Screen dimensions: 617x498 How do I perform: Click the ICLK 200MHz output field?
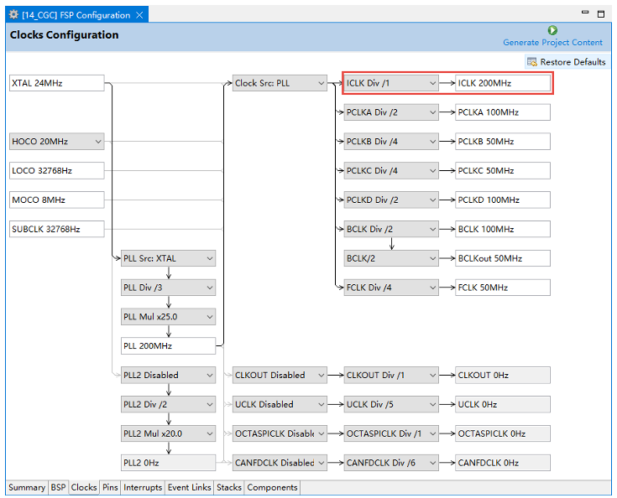pos(503,83)
